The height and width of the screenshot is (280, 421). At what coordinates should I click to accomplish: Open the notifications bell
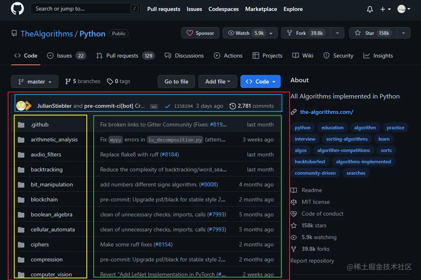tap(369, 9)
